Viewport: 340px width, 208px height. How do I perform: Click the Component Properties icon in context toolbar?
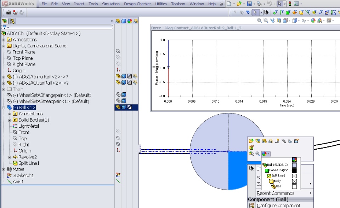tap(297, 141)
